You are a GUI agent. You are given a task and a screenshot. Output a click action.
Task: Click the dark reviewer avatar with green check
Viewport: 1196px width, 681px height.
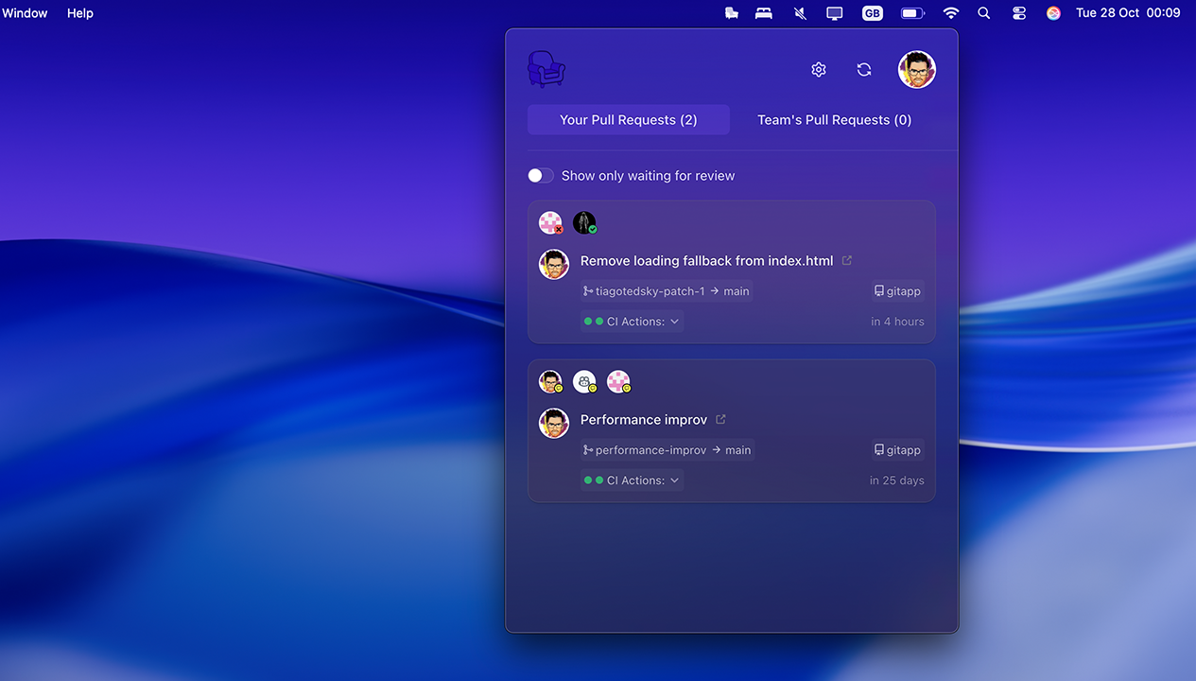585,223
